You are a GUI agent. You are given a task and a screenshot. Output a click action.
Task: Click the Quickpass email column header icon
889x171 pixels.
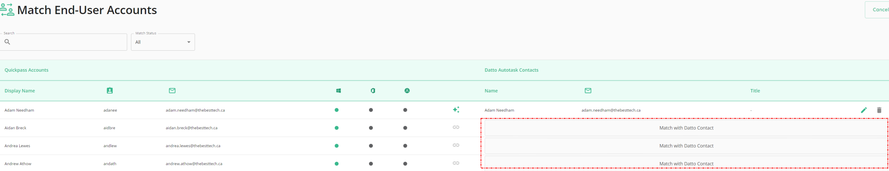click(x=172, y=90)
